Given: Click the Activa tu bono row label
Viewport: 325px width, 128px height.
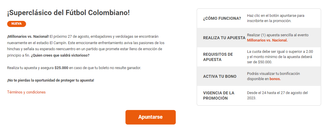Looking at the screenshot, I should tap(219, 76).
